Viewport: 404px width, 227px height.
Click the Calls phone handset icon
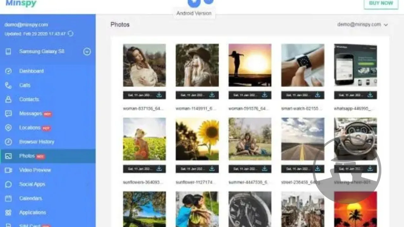tap(9, 85)
